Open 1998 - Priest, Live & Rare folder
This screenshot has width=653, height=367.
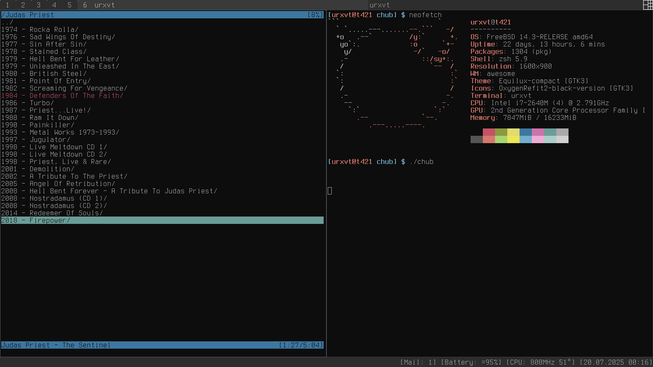pyautogui.click(x=56, y=161)
